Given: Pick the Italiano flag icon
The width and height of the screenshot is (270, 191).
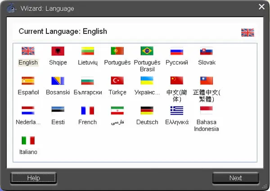Looking at the screenshot, I should click(28, 140).
